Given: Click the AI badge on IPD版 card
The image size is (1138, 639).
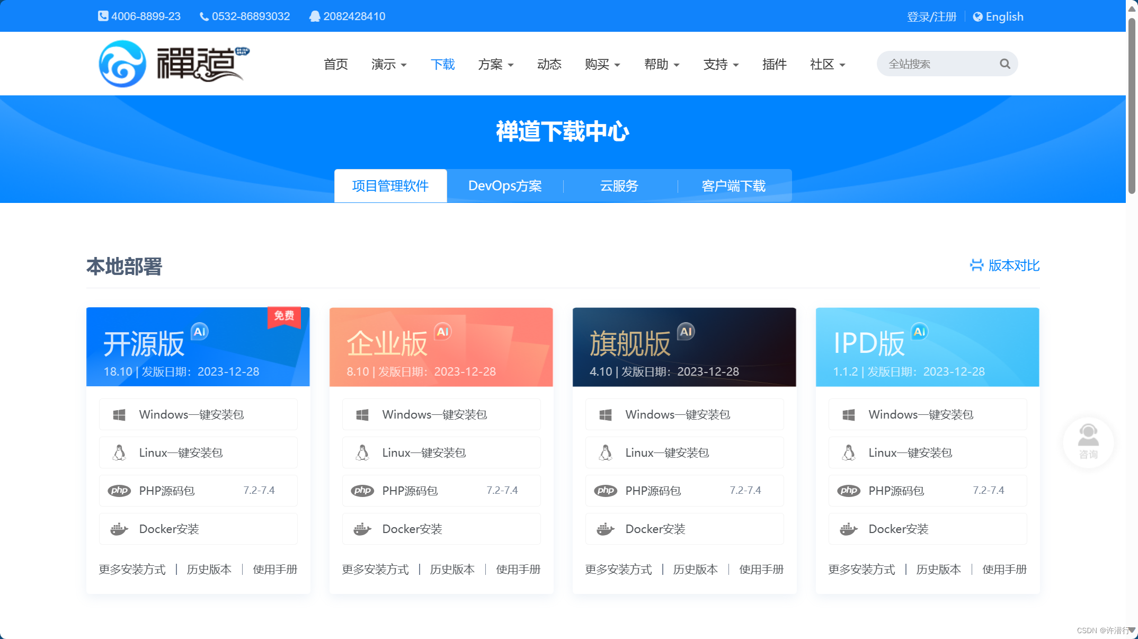Looking at the screenshot, I should (x=919, y=332).
